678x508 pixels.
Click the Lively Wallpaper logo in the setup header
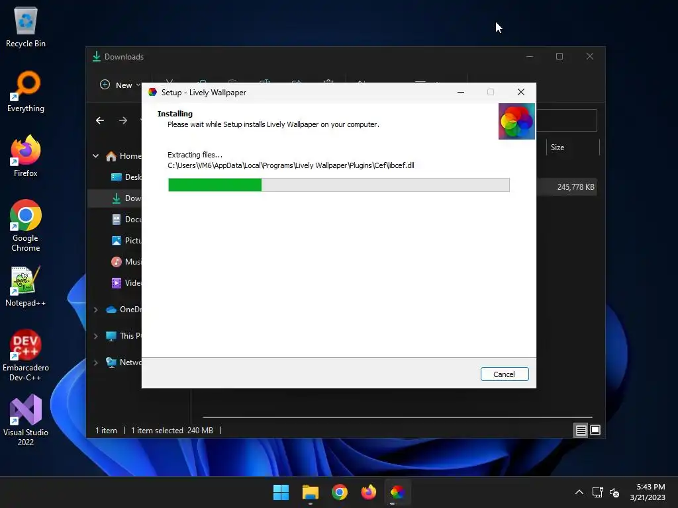click(x=516, y=122)
